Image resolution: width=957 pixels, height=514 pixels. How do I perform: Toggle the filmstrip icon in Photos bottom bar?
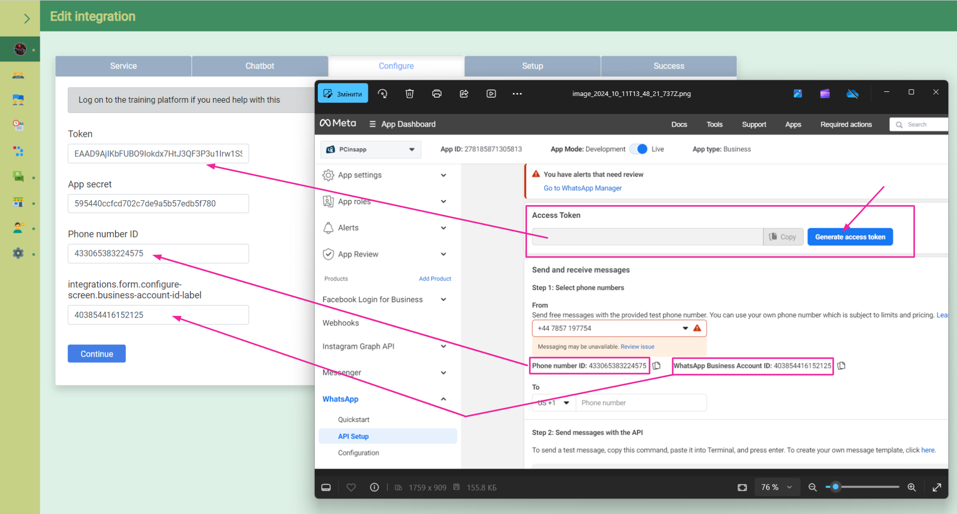[x=326, y=487]
